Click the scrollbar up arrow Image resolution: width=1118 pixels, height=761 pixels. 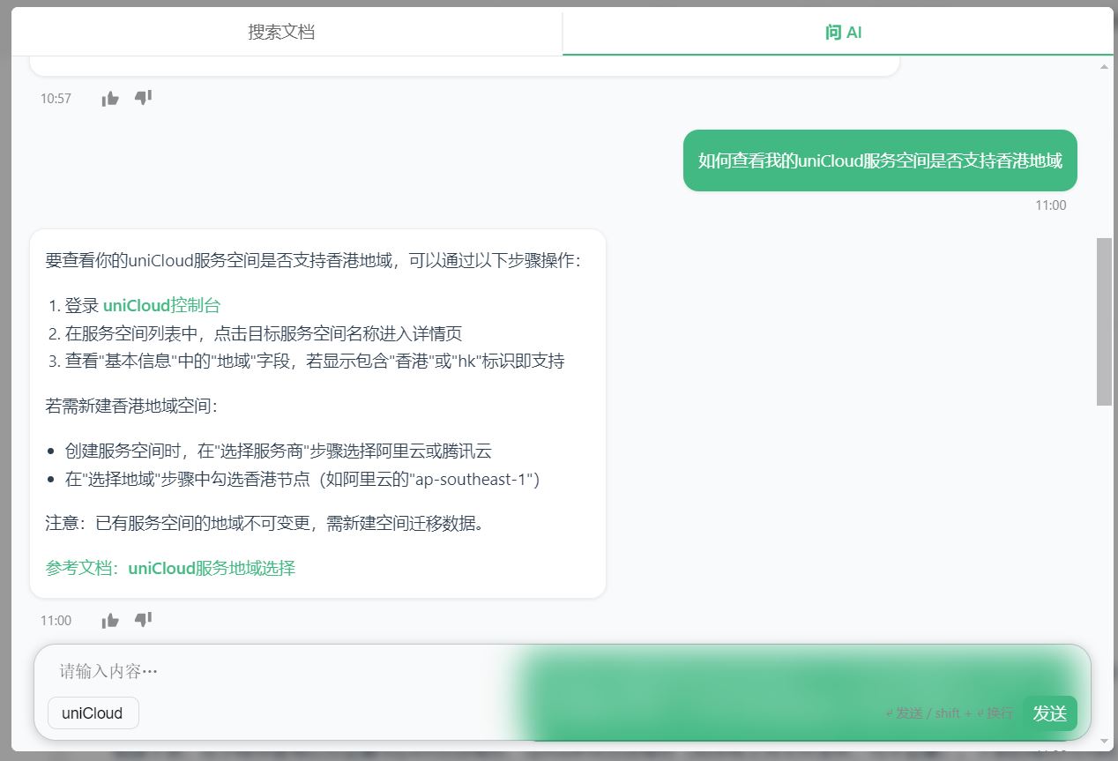pos(1104,67)
